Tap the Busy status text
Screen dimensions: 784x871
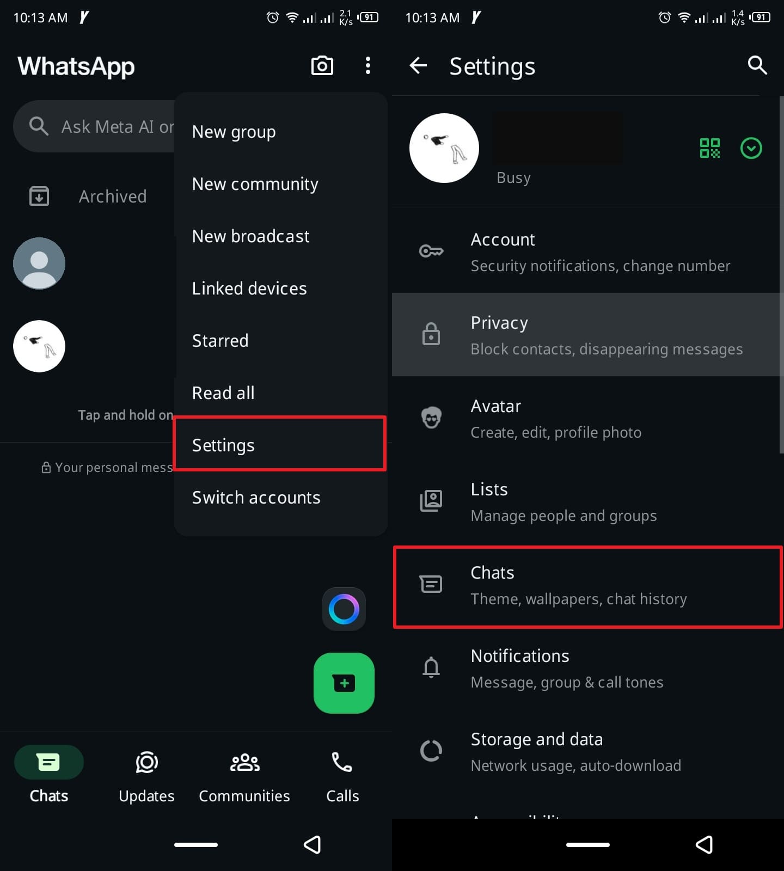513,178
